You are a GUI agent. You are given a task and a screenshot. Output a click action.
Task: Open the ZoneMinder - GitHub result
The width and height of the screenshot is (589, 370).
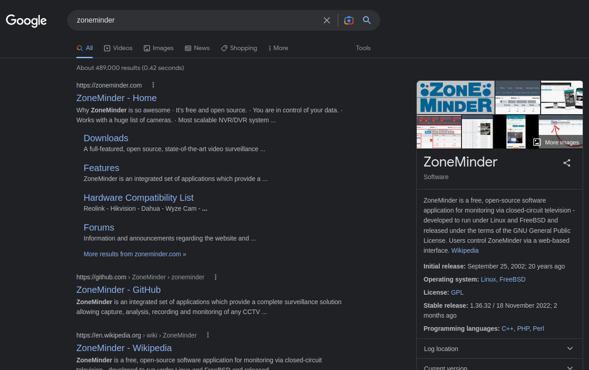118,290
